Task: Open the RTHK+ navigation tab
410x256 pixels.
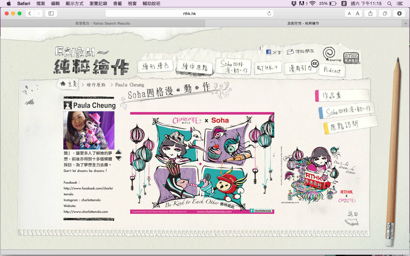Action: 268,68
